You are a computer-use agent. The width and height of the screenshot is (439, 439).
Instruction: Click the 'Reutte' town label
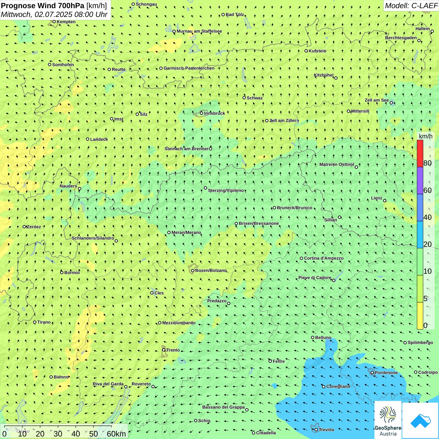119,69
